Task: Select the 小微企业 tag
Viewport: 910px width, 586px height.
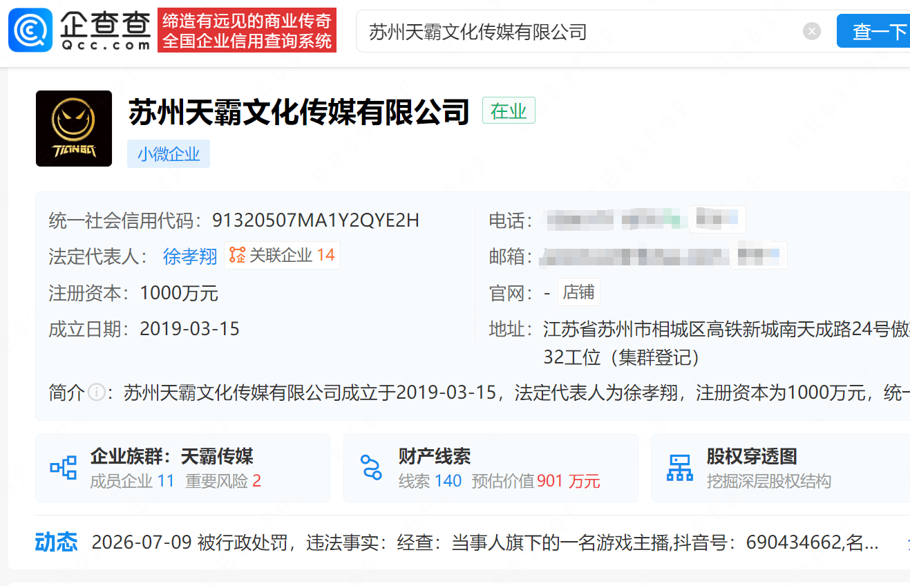Action: tap(169, 154)
